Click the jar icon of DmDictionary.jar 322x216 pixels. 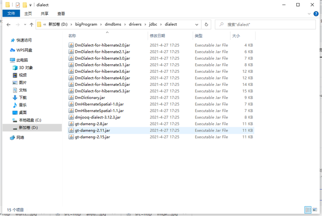(x=71, y=97)
